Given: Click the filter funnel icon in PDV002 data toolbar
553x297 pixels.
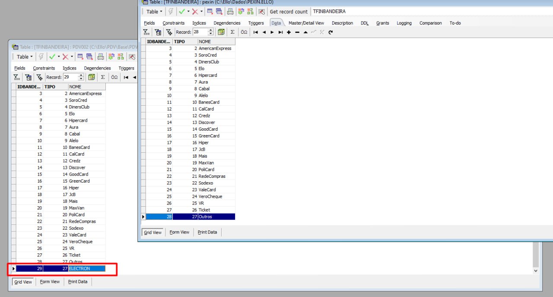Looking at the screenshot, I should [x=17, y=77].
